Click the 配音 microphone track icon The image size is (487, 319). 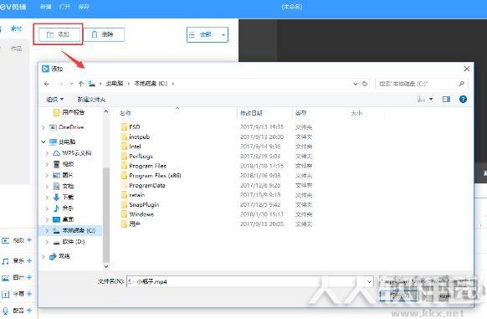6,311
